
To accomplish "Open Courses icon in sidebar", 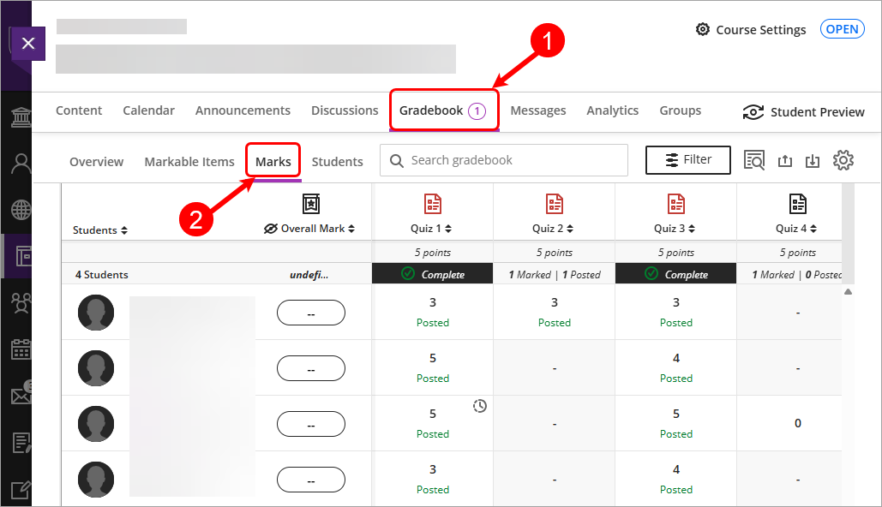I will click(x=22, y=256).
